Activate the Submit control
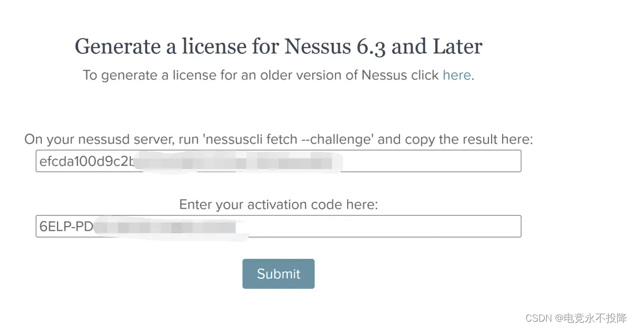 tap(278, 274)
